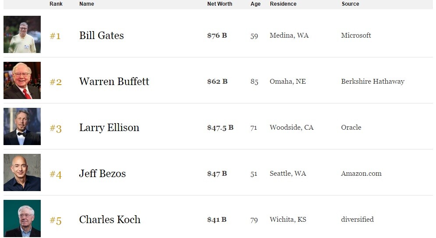Open the Charles Koch name link

(x=110, y=220)
